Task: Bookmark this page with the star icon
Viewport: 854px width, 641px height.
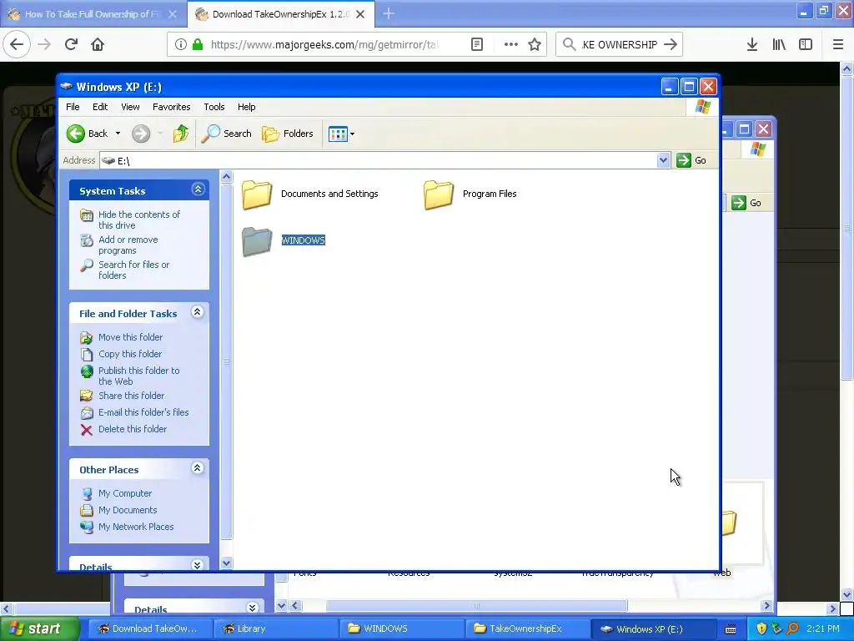Action: coord(535,44)
